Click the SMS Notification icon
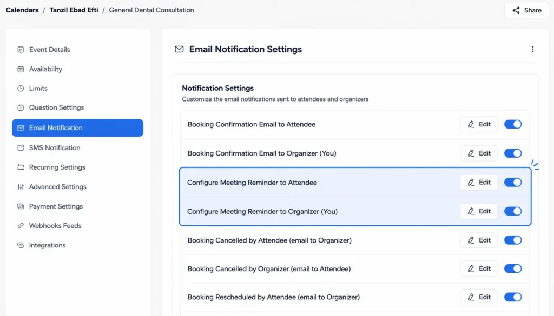 (21, 148)
